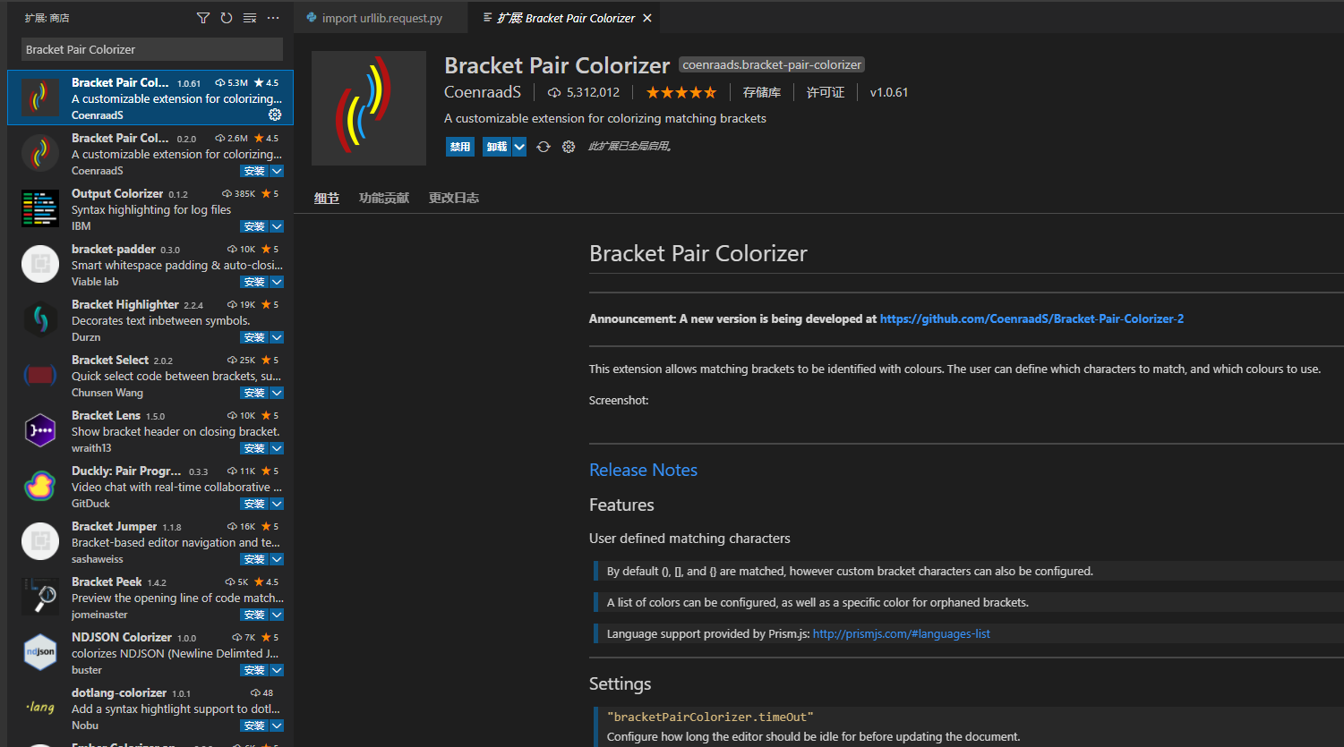
Task: Open the gear settings icon in extension header
Action: pos(569,147)
